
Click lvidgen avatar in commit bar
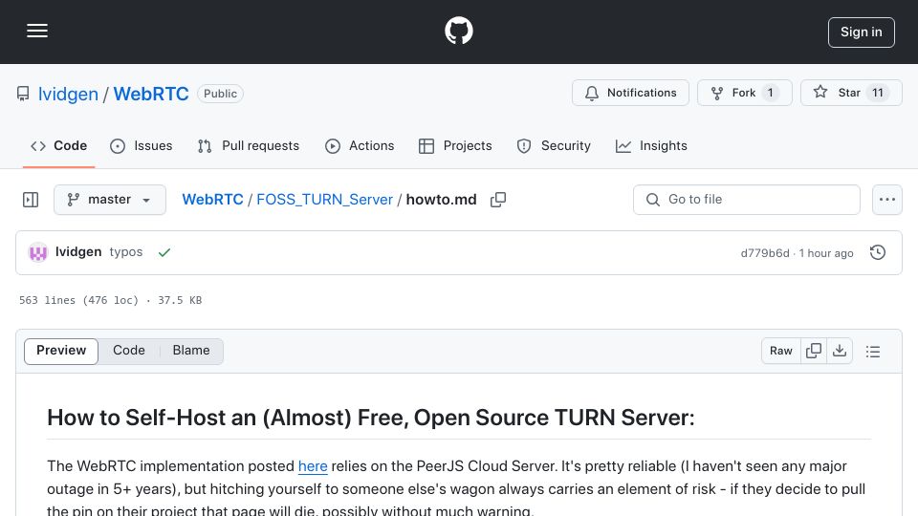pyautogui.click(x=38, y=252)
